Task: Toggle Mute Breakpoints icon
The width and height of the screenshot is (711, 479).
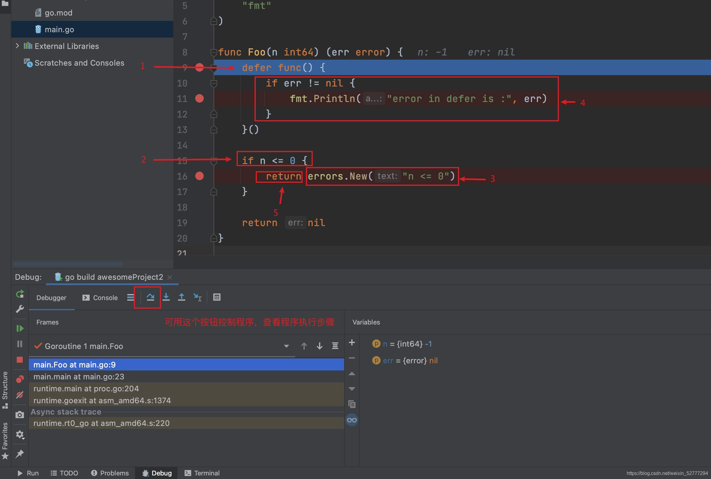Action: pyautogui.click(x=20, y=395)
